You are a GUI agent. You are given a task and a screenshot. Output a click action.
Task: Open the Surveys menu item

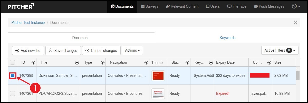[x=150, y=6]
